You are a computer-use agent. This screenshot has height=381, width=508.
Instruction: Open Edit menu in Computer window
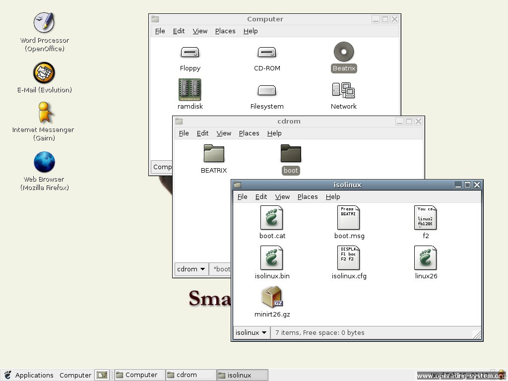pos(179,31)
